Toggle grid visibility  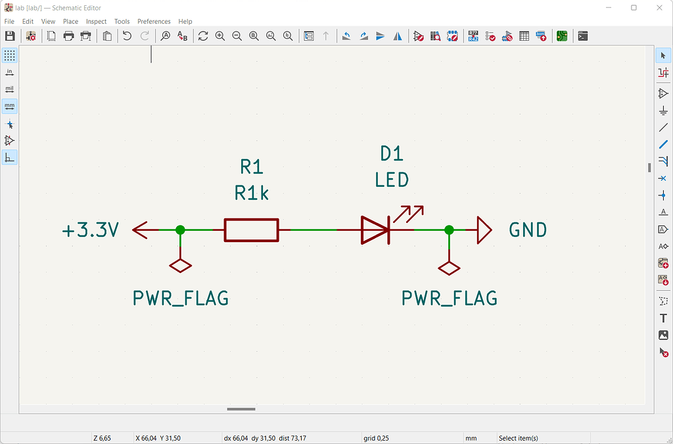tap(9, 55)
